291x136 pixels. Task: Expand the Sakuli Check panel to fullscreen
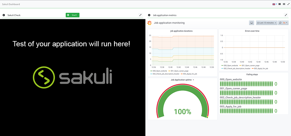click(141, 15)
